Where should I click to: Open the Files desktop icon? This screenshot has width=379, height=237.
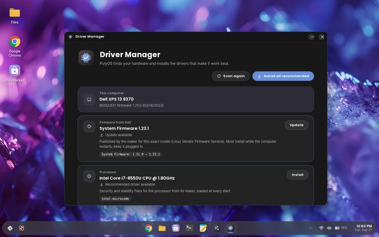15,16
